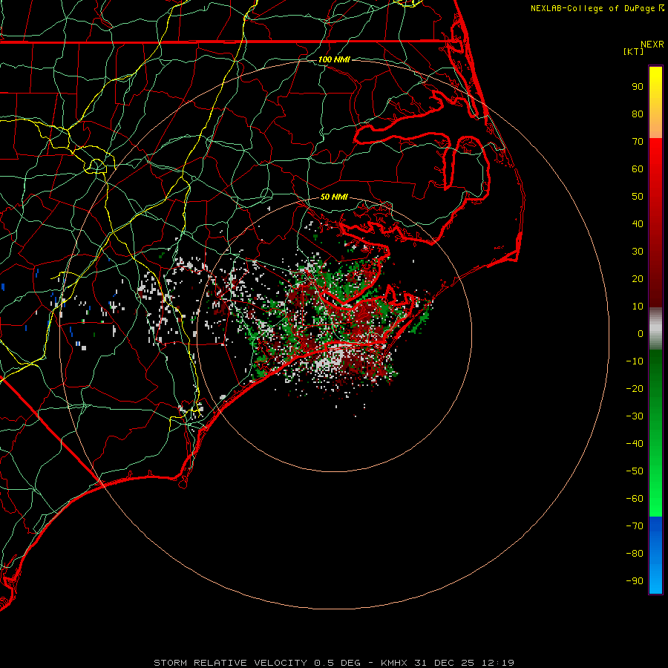
Task: Click the 10 value on the velocity scale
Action: (638, 307)
